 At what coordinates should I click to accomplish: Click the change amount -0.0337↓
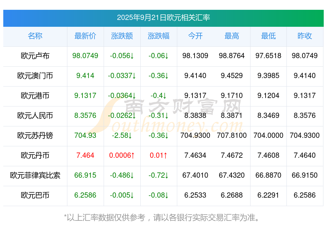point(122,76)
